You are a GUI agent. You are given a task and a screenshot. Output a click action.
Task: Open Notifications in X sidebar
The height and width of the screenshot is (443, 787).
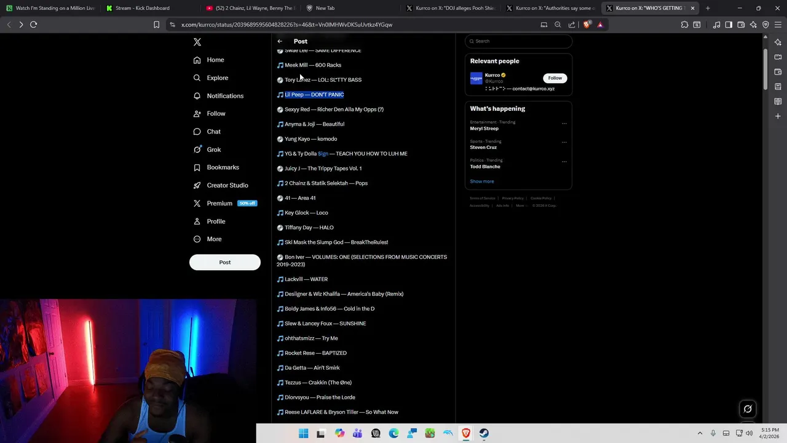point(218,96)
